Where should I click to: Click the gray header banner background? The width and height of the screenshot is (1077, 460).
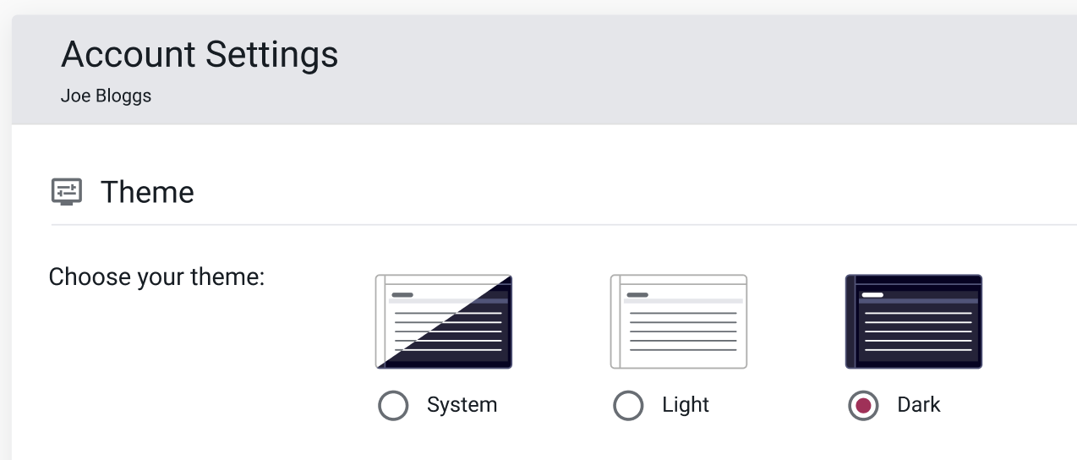(x=676, y=69)
